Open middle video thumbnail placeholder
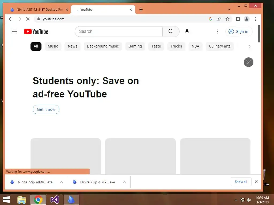274x205 pixels. coord(140,156)
